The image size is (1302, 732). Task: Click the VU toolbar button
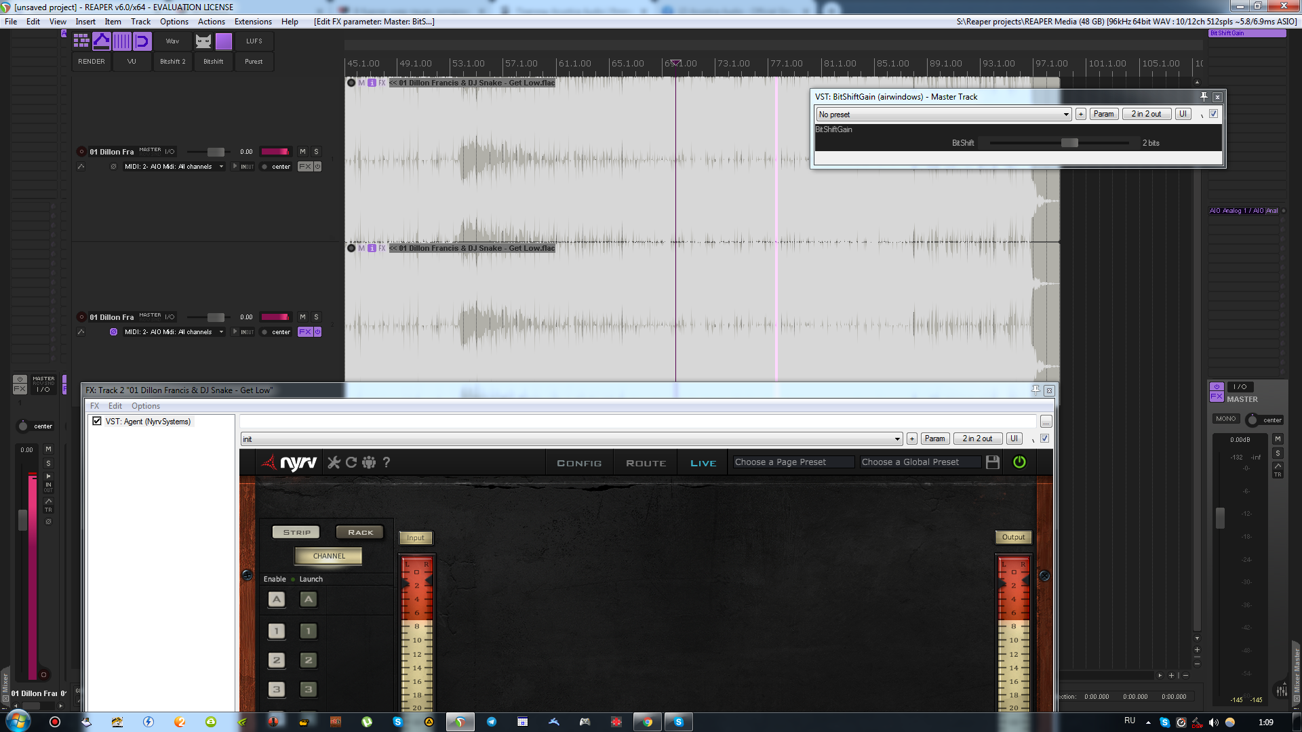point(132,62)
